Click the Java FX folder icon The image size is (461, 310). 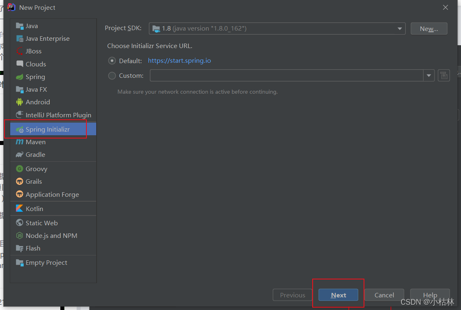tap(20, 89)
